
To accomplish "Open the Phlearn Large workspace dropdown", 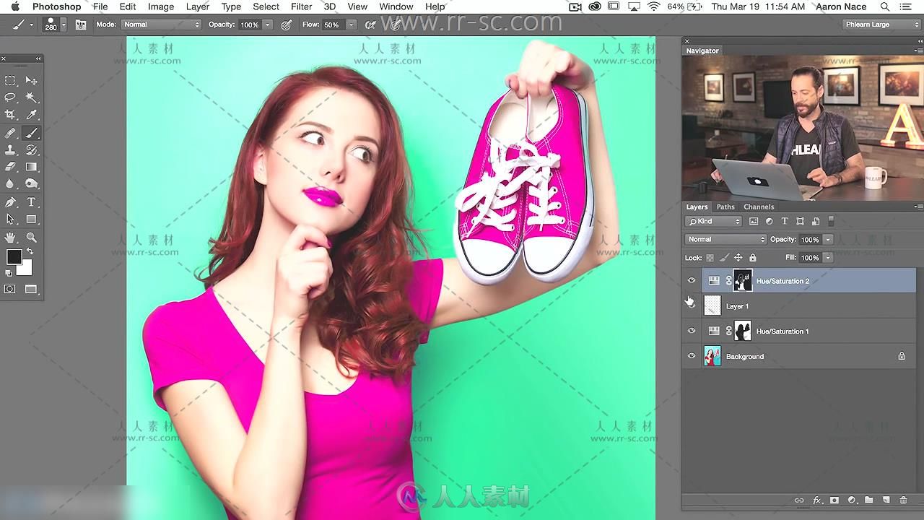I will (x=881, y=25).
